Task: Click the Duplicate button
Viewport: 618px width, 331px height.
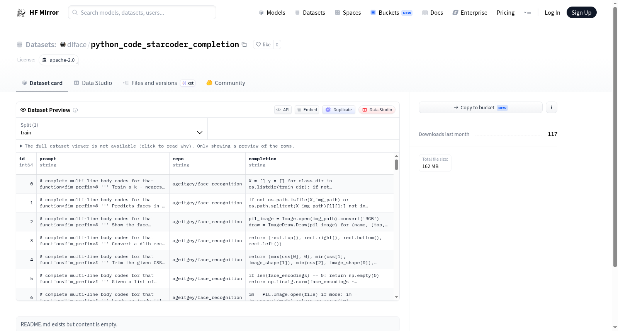Action: tap(339, 110)
